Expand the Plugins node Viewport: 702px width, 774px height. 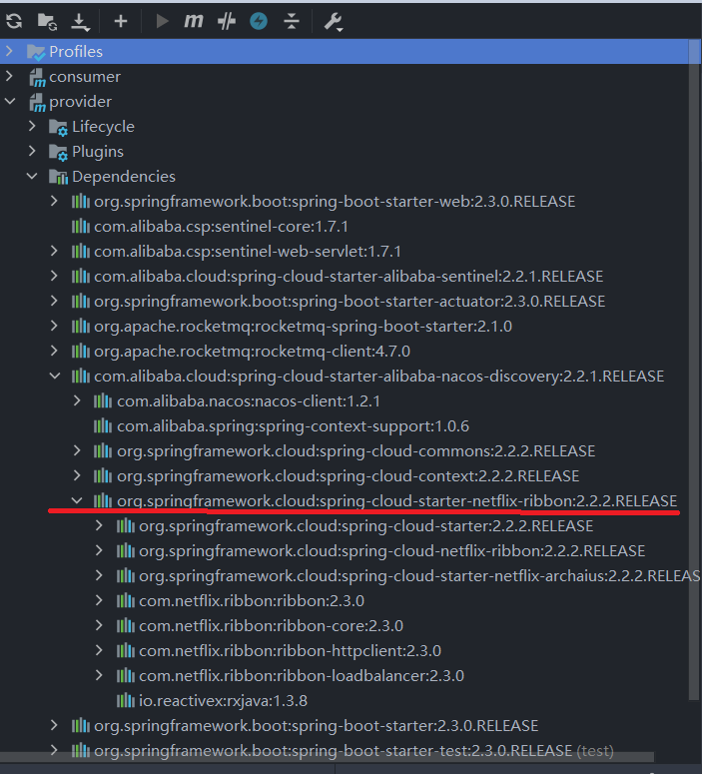coord(32,151)
